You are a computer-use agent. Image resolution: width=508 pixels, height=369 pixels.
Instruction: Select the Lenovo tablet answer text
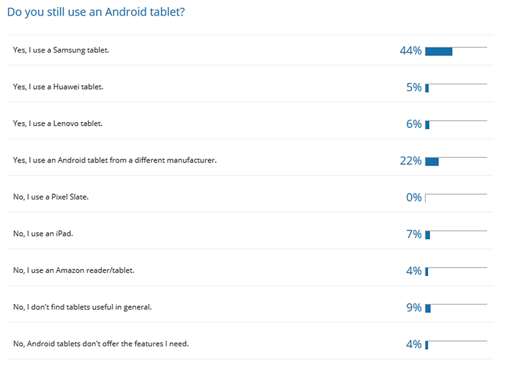click(x=58, y=123)
